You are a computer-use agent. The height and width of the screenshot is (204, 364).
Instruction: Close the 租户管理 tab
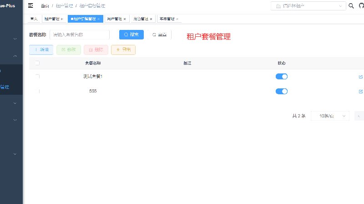[x=62, y=19]
